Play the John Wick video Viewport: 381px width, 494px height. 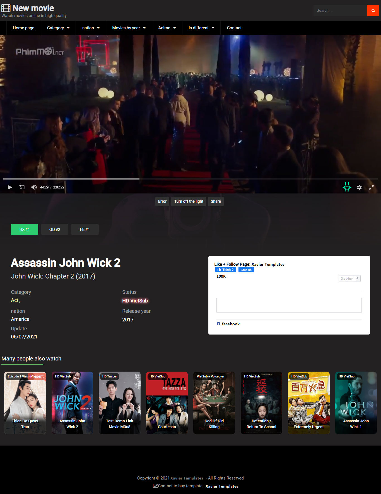pos(10,187)
